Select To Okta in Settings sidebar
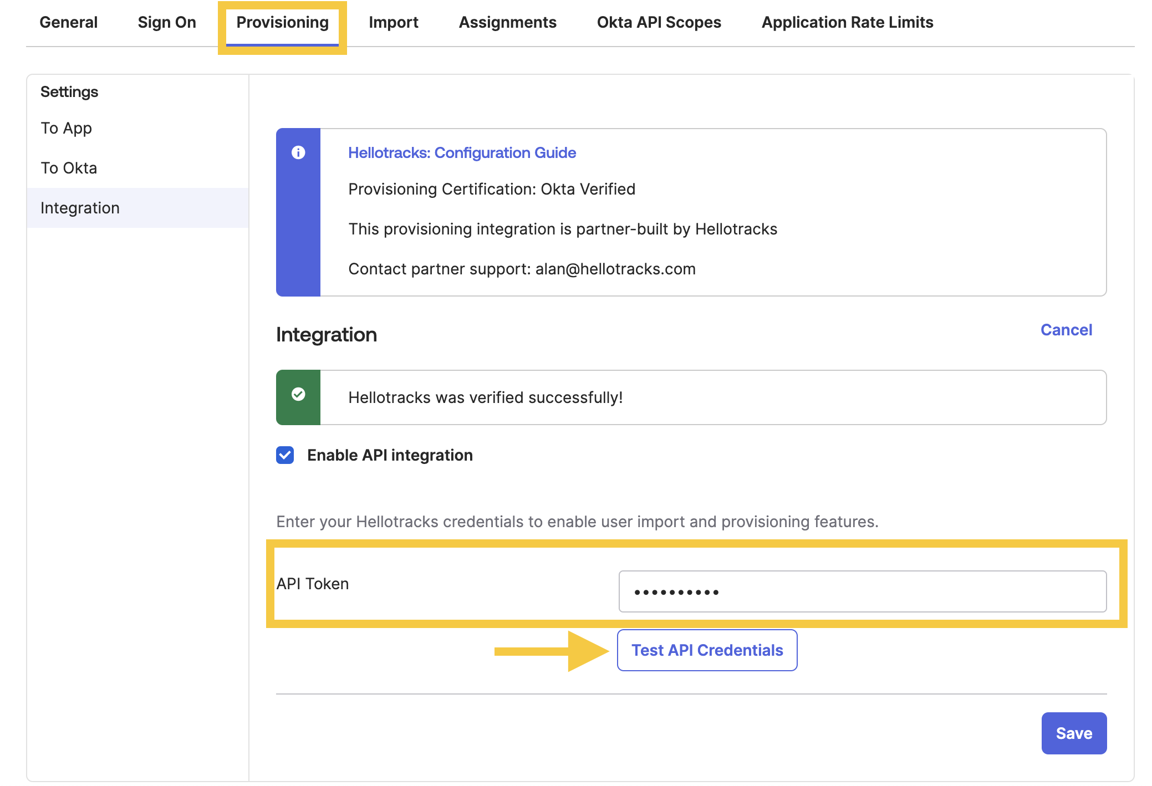Image resolution: width=1152 pixels, height=786 pixels. 137,168
